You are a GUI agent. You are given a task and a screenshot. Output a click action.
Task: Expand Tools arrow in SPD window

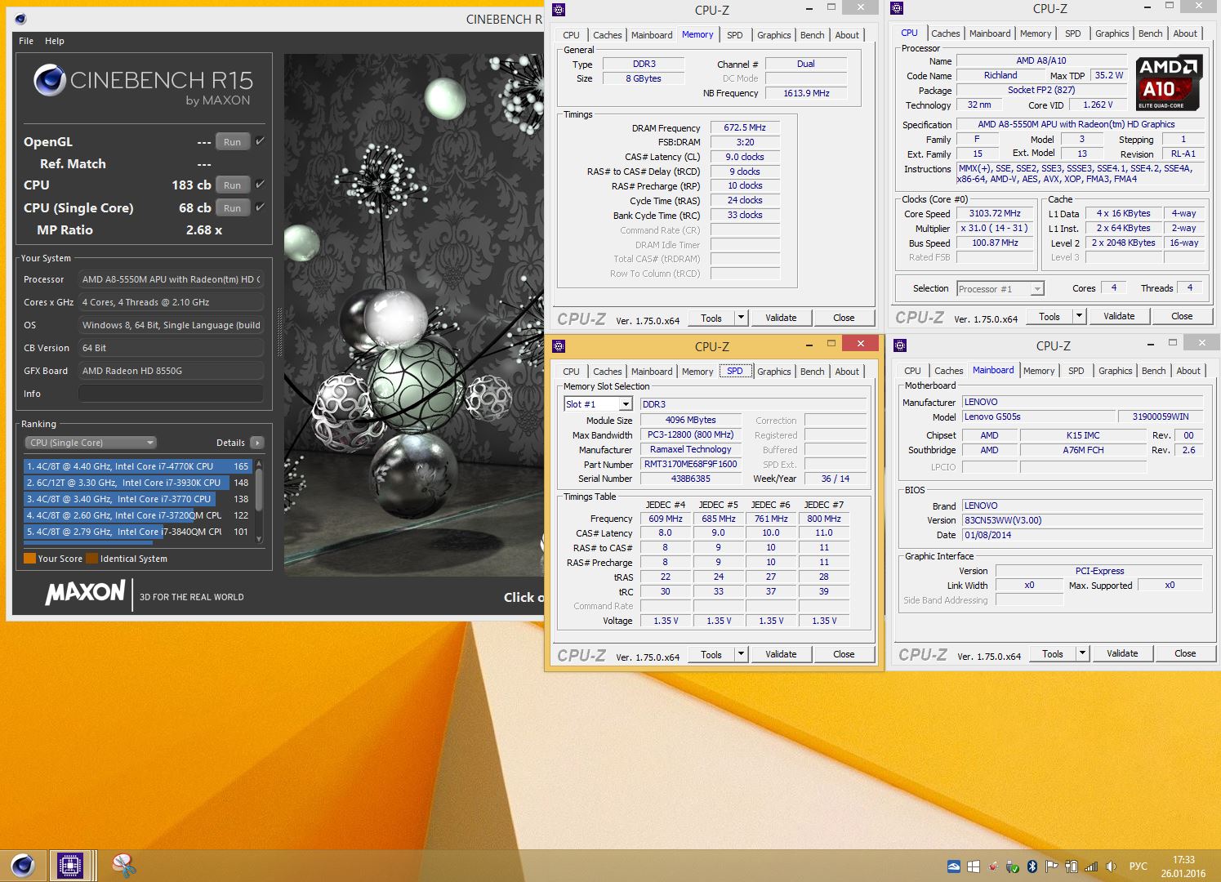(x=741, y=654)
